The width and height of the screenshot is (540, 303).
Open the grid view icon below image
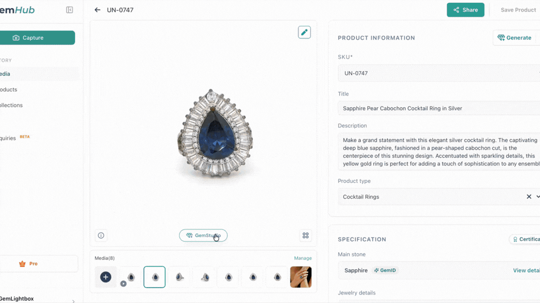point(306,236)
